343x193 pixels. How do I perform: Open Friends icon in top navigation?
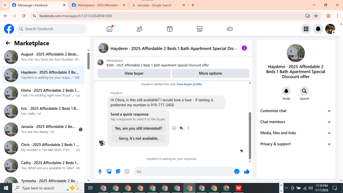click(140, 29)
